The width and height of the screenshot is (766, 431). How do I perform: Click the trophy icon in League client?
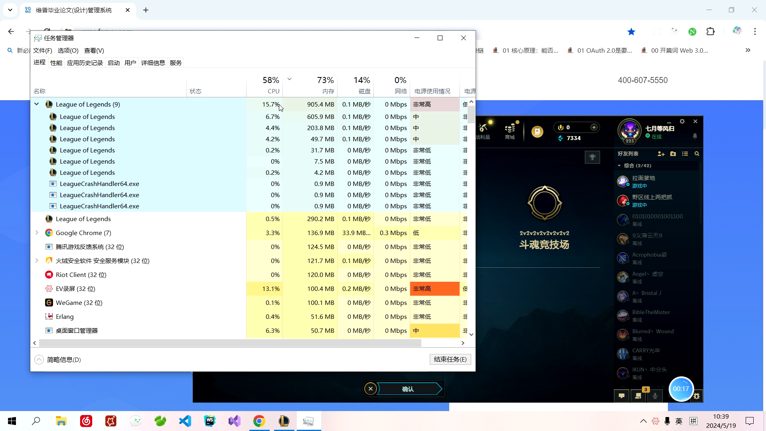point(592,157)
